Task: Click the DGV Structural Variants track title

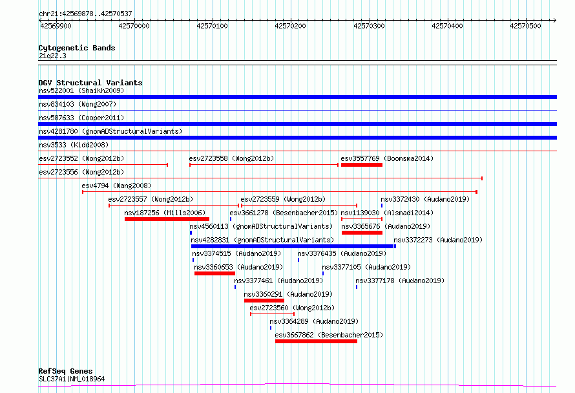Action: pyautogui.click(x=90, y=83)
